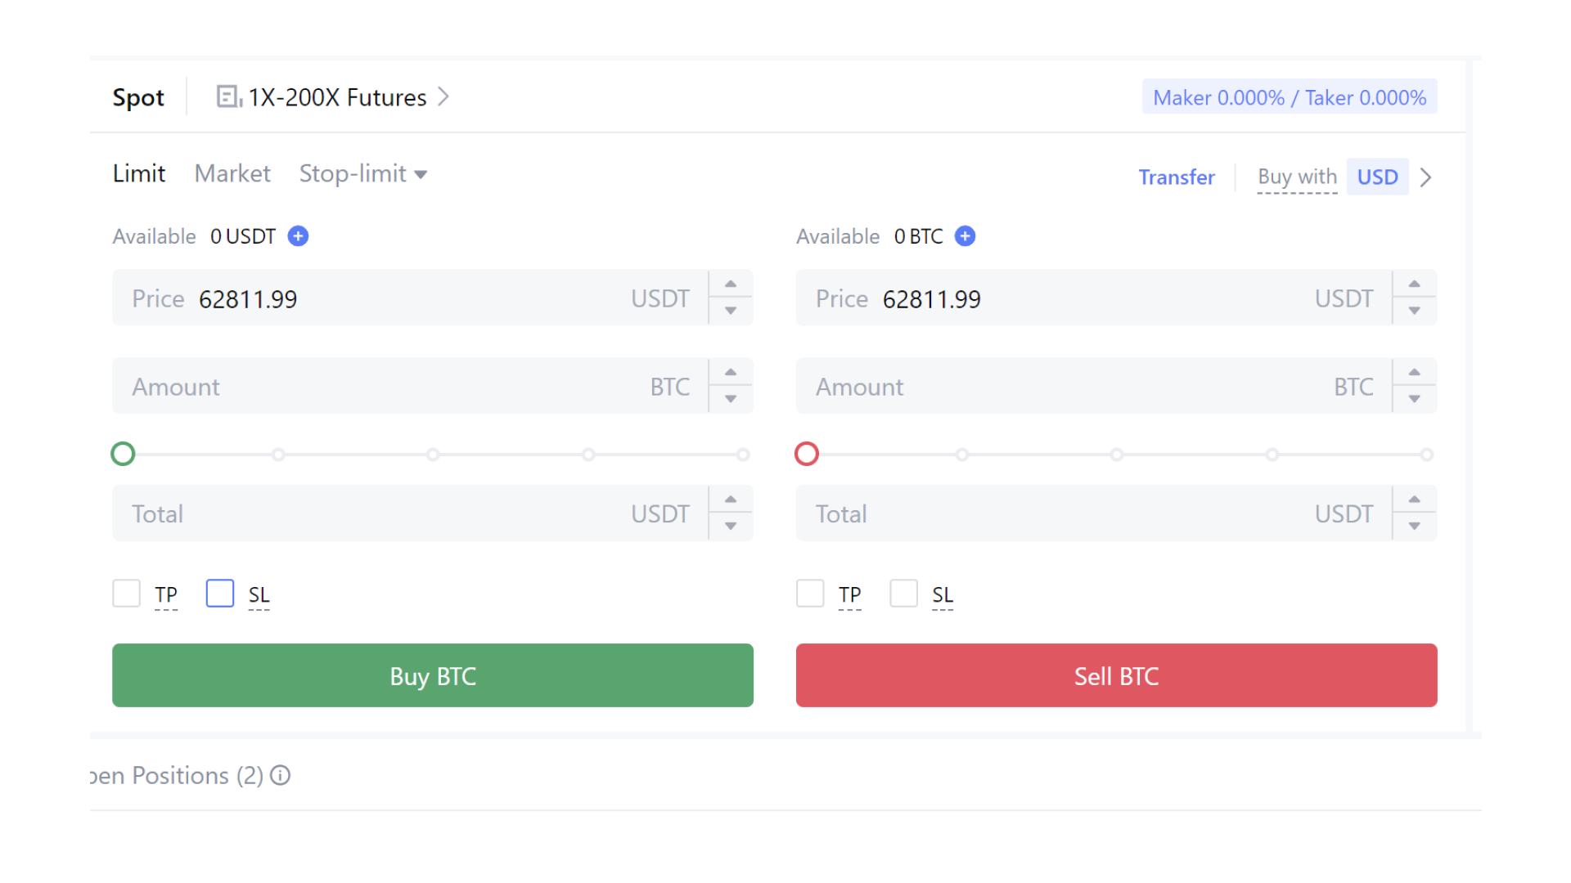
Task: Click the futures contract icon beside 1X-200X Futures
Action: point(227,96)
